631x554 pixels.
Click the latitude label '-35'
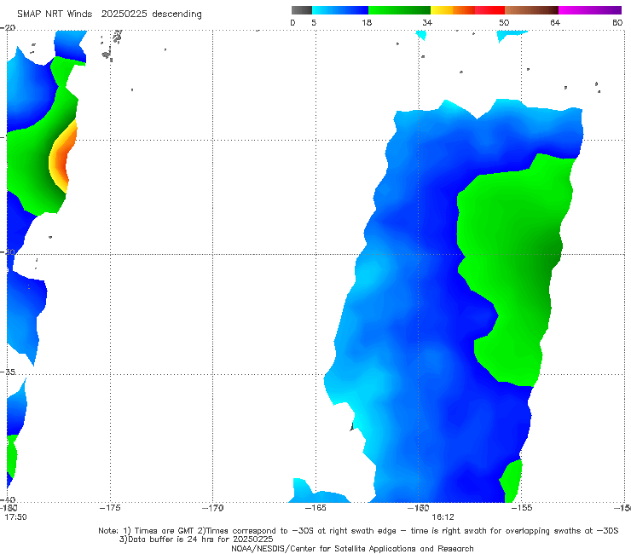tap(8, 372)
